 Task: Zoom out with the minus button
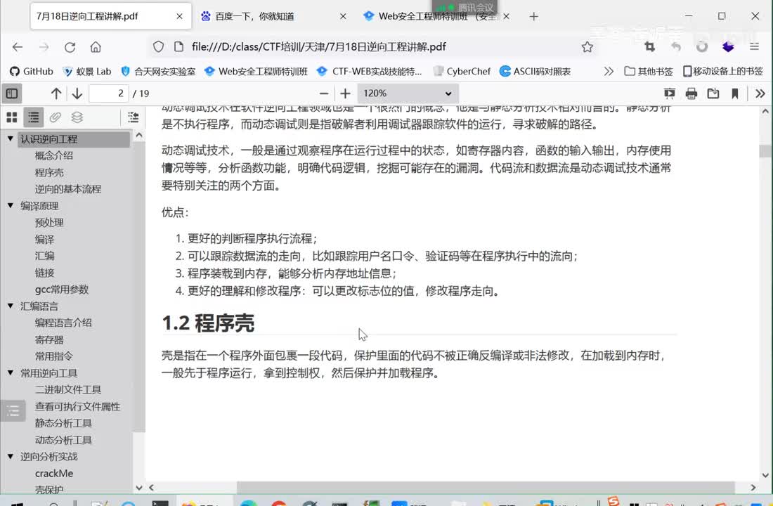324,93
